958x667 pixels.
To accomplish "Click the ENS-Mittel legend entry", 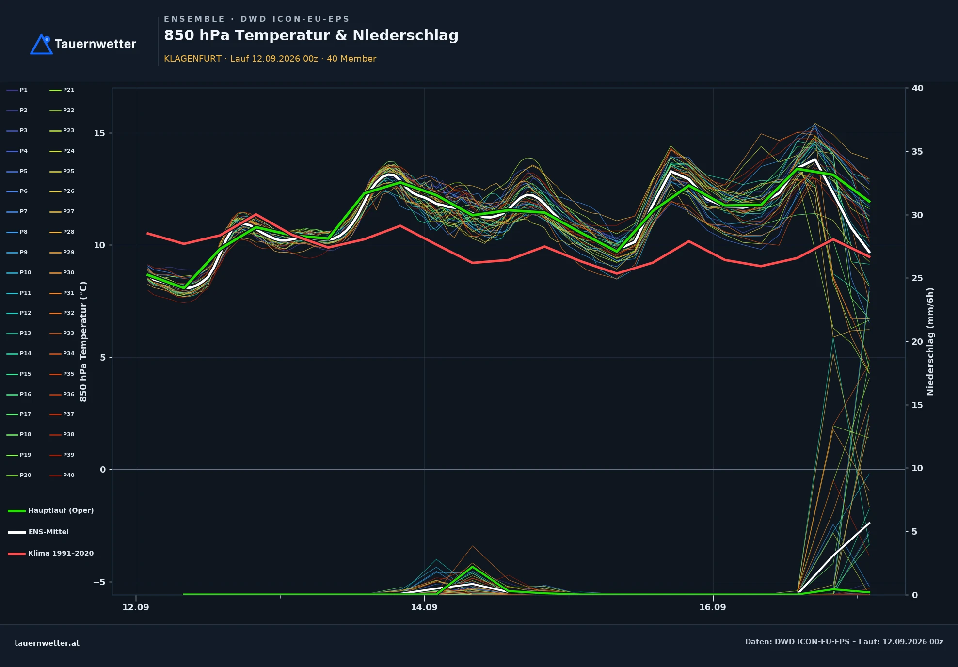I will click(x=38, y=532).
